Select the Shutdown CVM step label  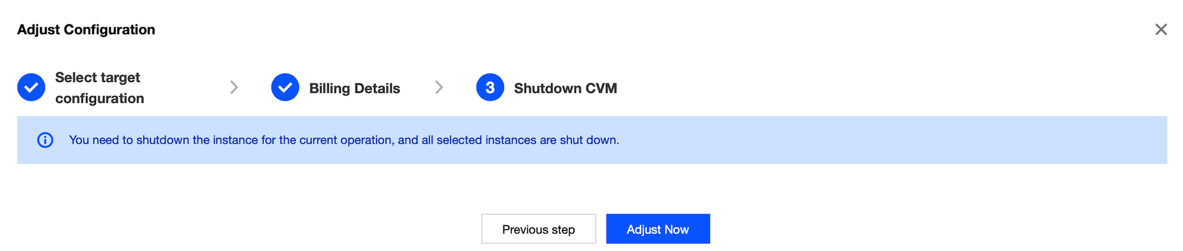565,88
